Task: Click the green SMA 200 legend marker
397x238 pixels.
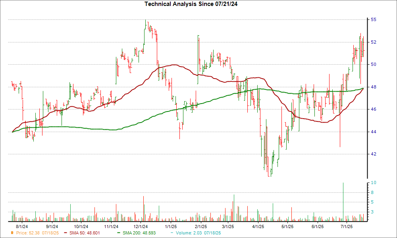Action: 119,233
